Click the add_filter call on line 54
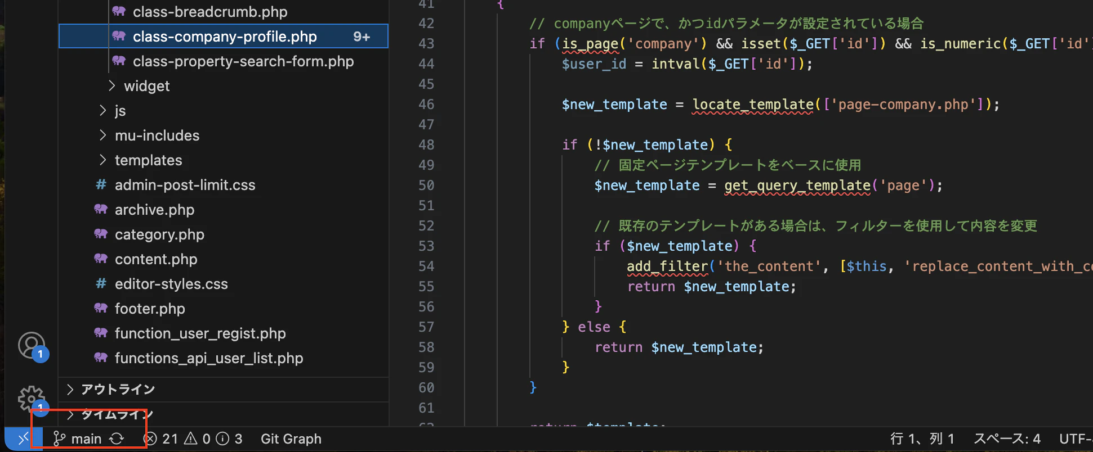 click(x=667, y=266)
